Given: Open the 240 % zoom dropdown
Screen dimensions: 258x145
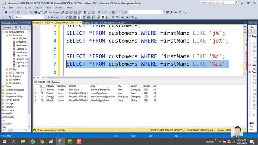Looking at the screenshot, I should click(x=43, y=77).
